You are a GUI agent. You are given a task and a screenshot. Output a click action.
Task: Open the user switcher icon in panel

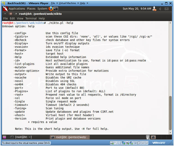tap(155, 9)
